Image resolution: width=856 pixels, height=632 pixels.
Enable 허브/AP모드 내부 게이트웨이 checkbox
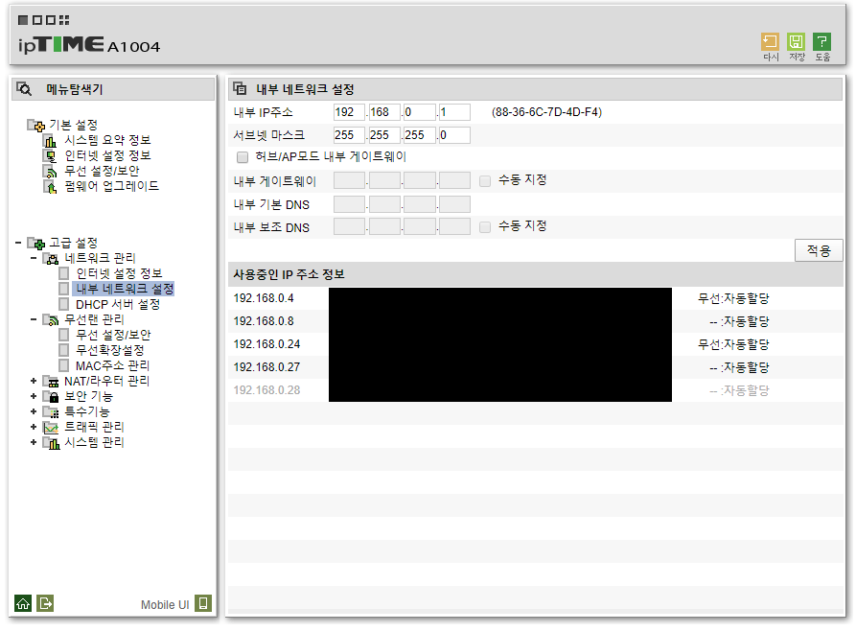[x=243, y=157]
